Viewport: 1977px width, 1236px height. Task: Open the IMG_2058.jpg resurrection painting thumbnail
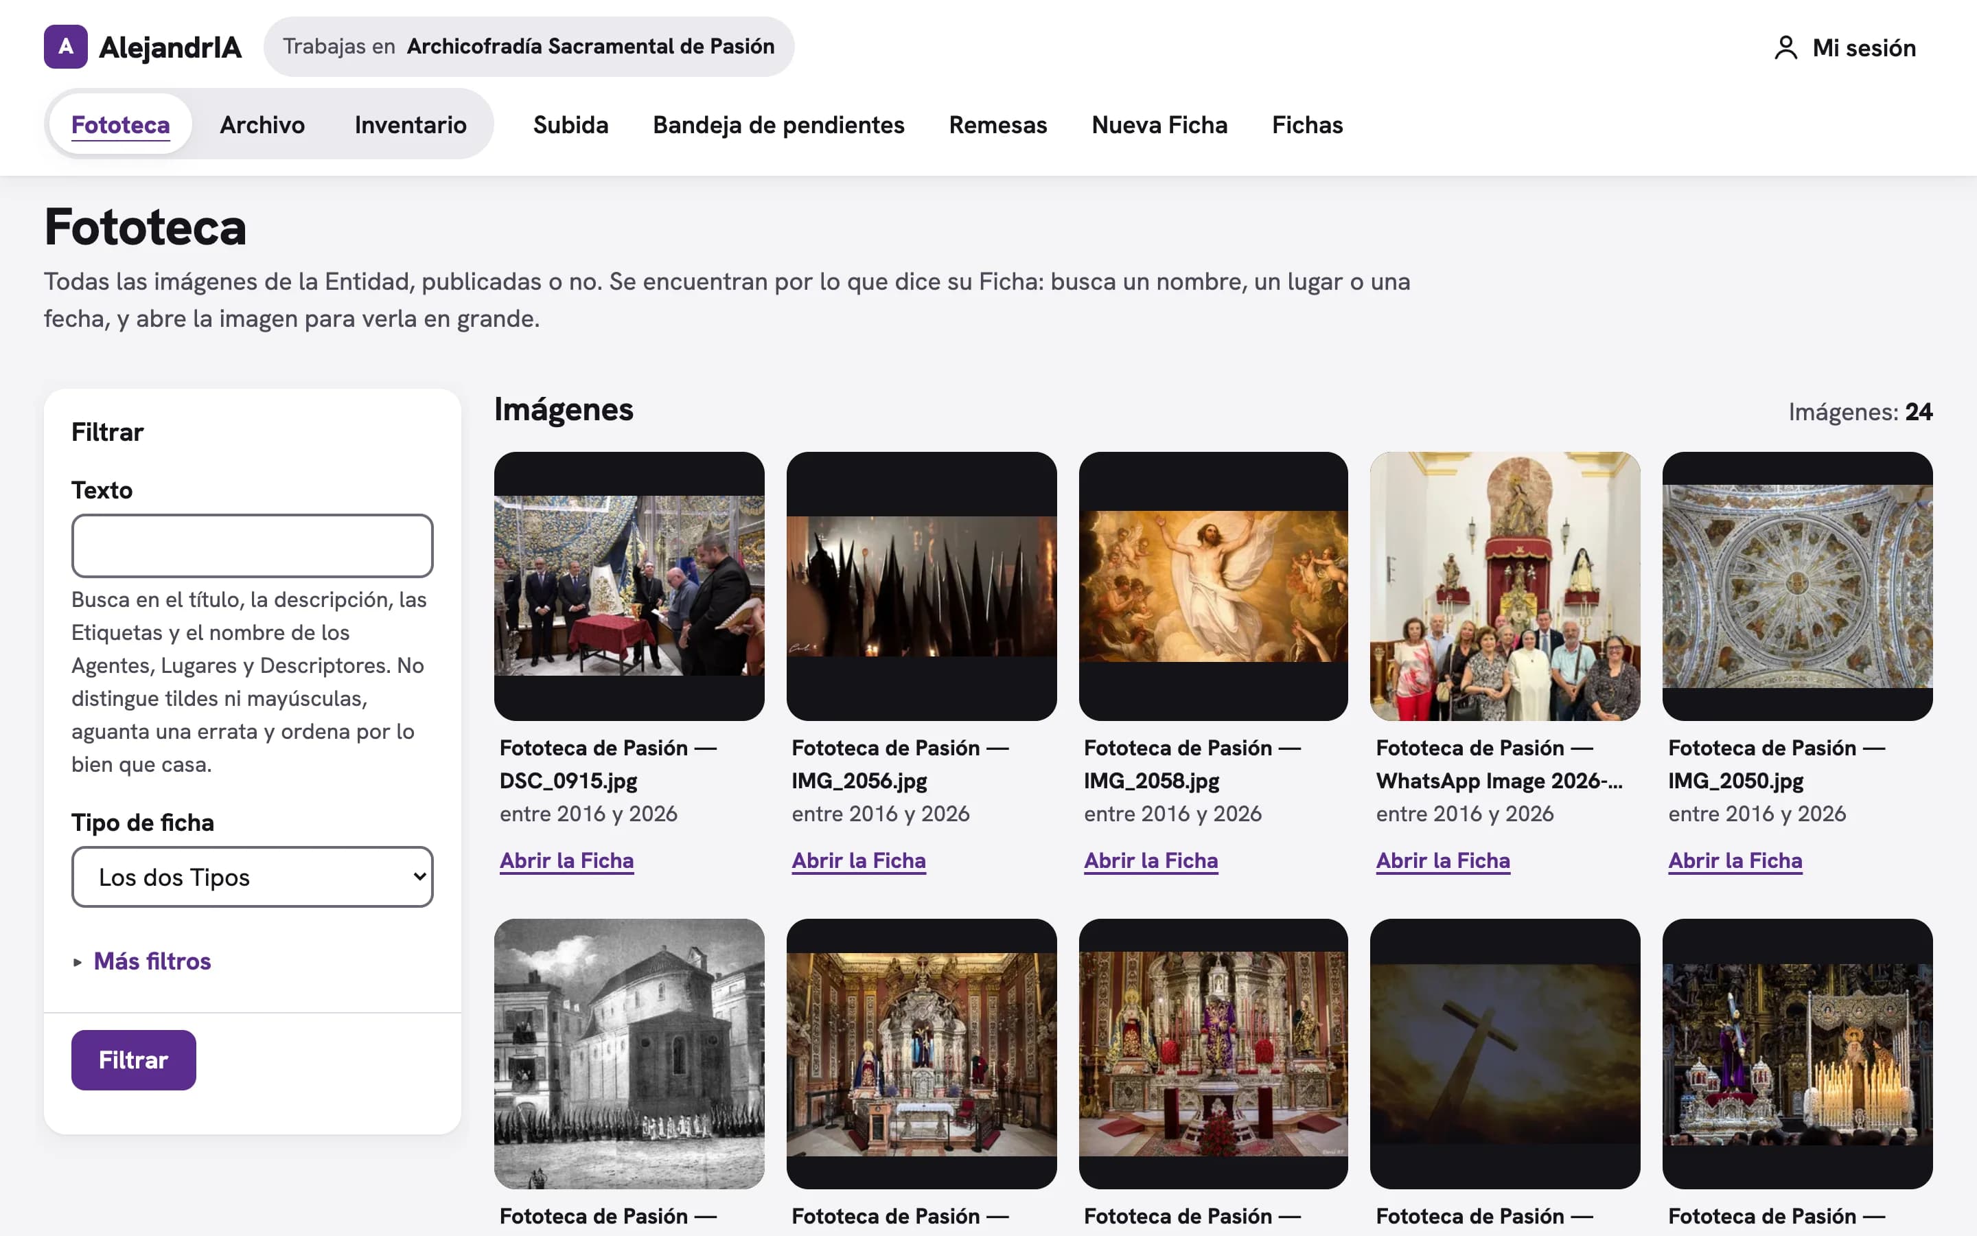[1213, 586]
